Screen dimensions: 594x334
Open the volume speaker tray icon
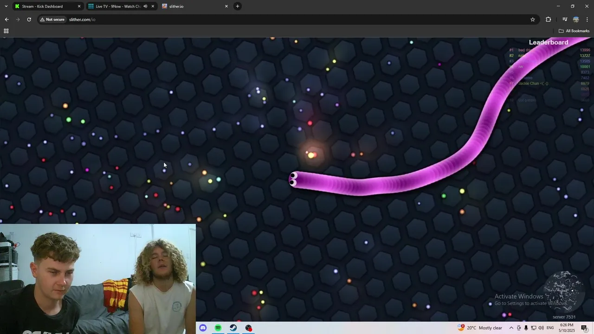(541, 328)
